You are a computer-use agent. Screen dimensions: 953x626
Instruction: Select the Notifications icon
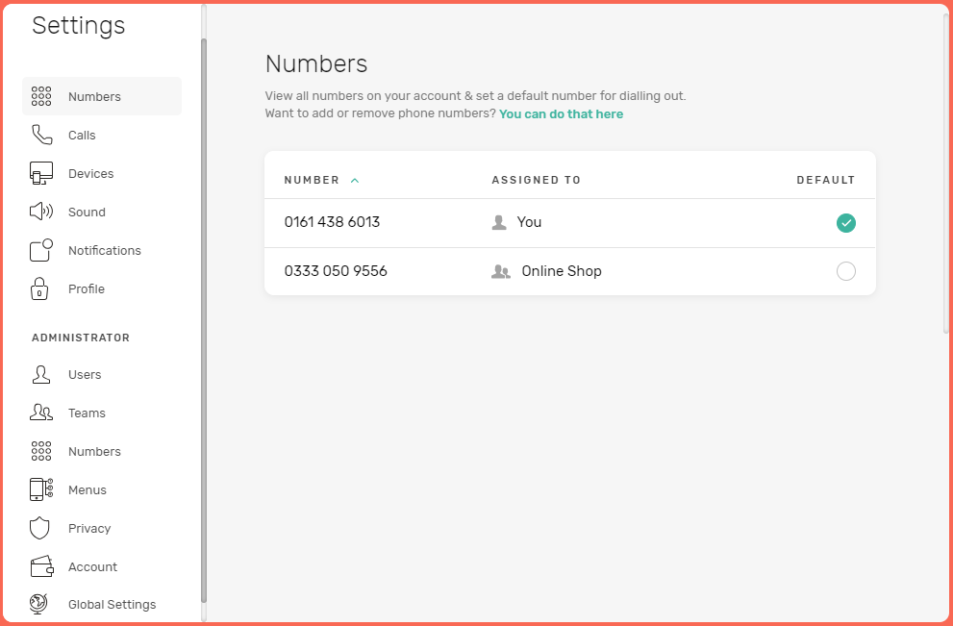(x=40, y=250)
